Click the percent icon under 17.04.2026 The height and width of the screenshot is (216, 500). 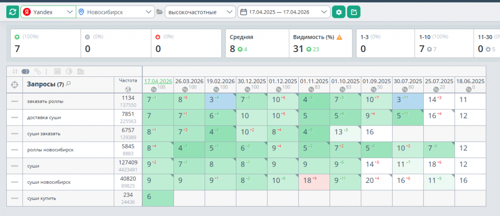[154, 89]
